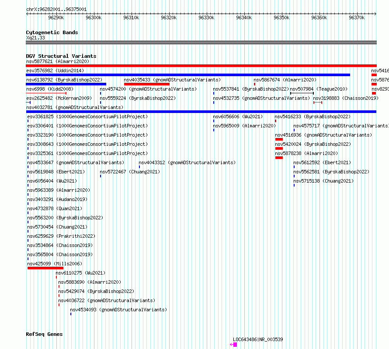The height and width of the screenshot is (349, 389).
Task: Open nsv5563200 (ByrskaBishop2022) label
Action: 65,218
